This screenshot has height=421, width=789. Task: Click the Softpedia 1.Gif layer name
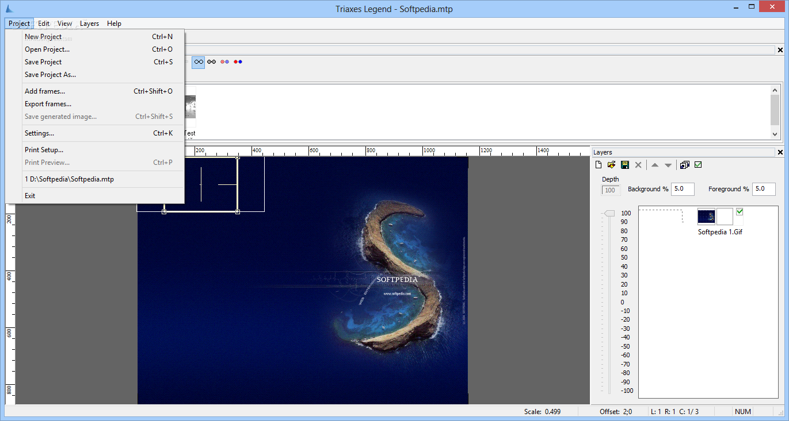720,232
